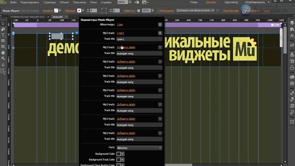Open the dotted grid panel icon at right
The image size is (295, 166).
point(292,122)
